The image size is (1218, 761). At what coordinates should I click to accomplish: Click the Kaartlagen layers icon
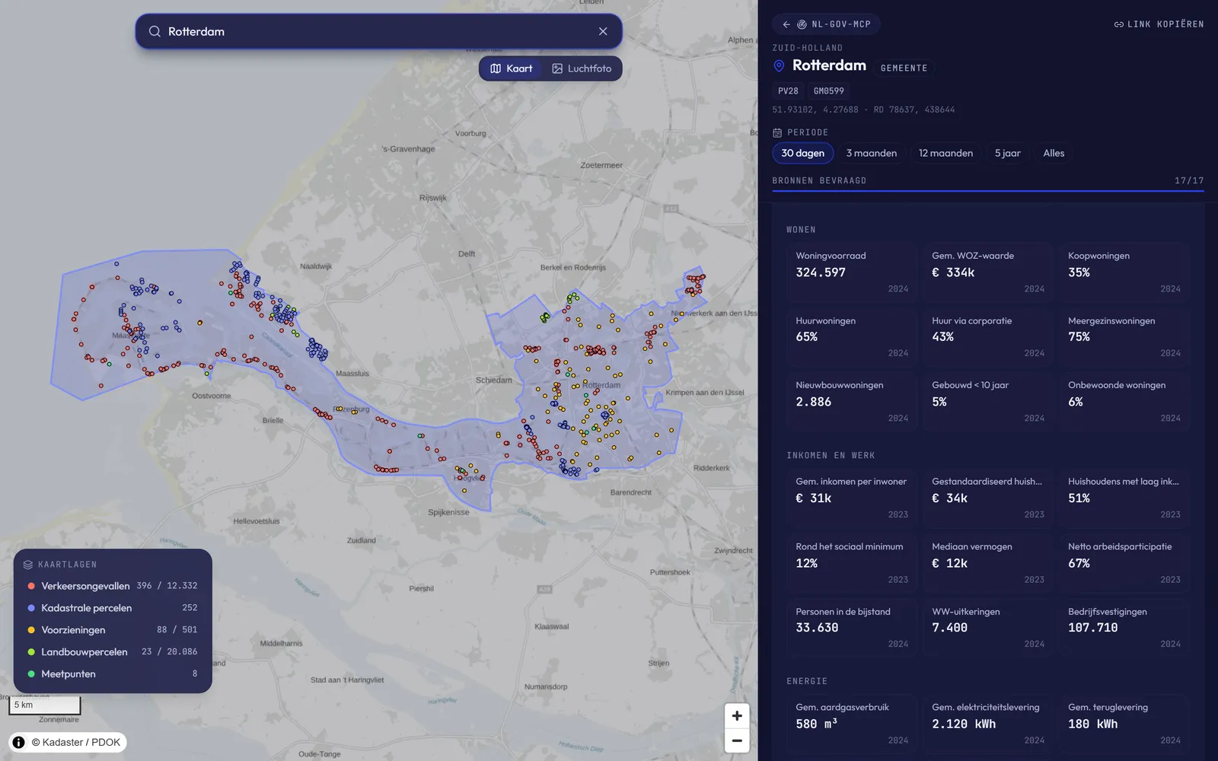tap(28, 565)
